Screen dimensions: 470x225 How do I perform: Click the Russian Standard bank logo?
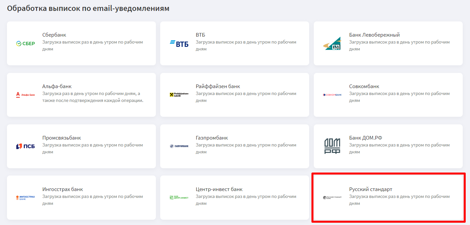[x=332, y=198]
